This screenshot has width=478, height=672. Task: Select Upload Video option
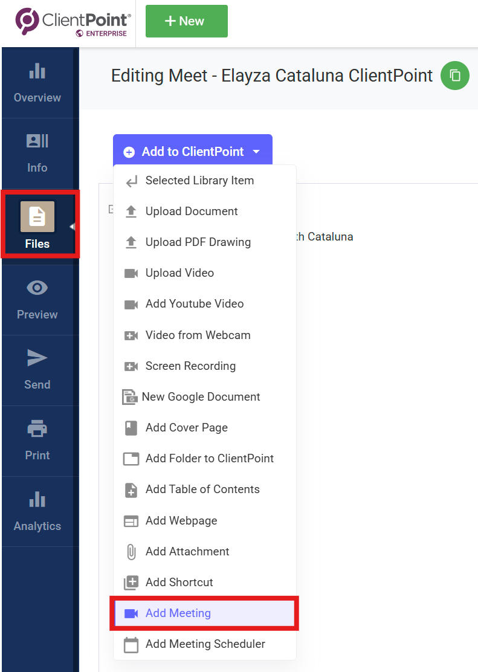click(x=204, y=273)
